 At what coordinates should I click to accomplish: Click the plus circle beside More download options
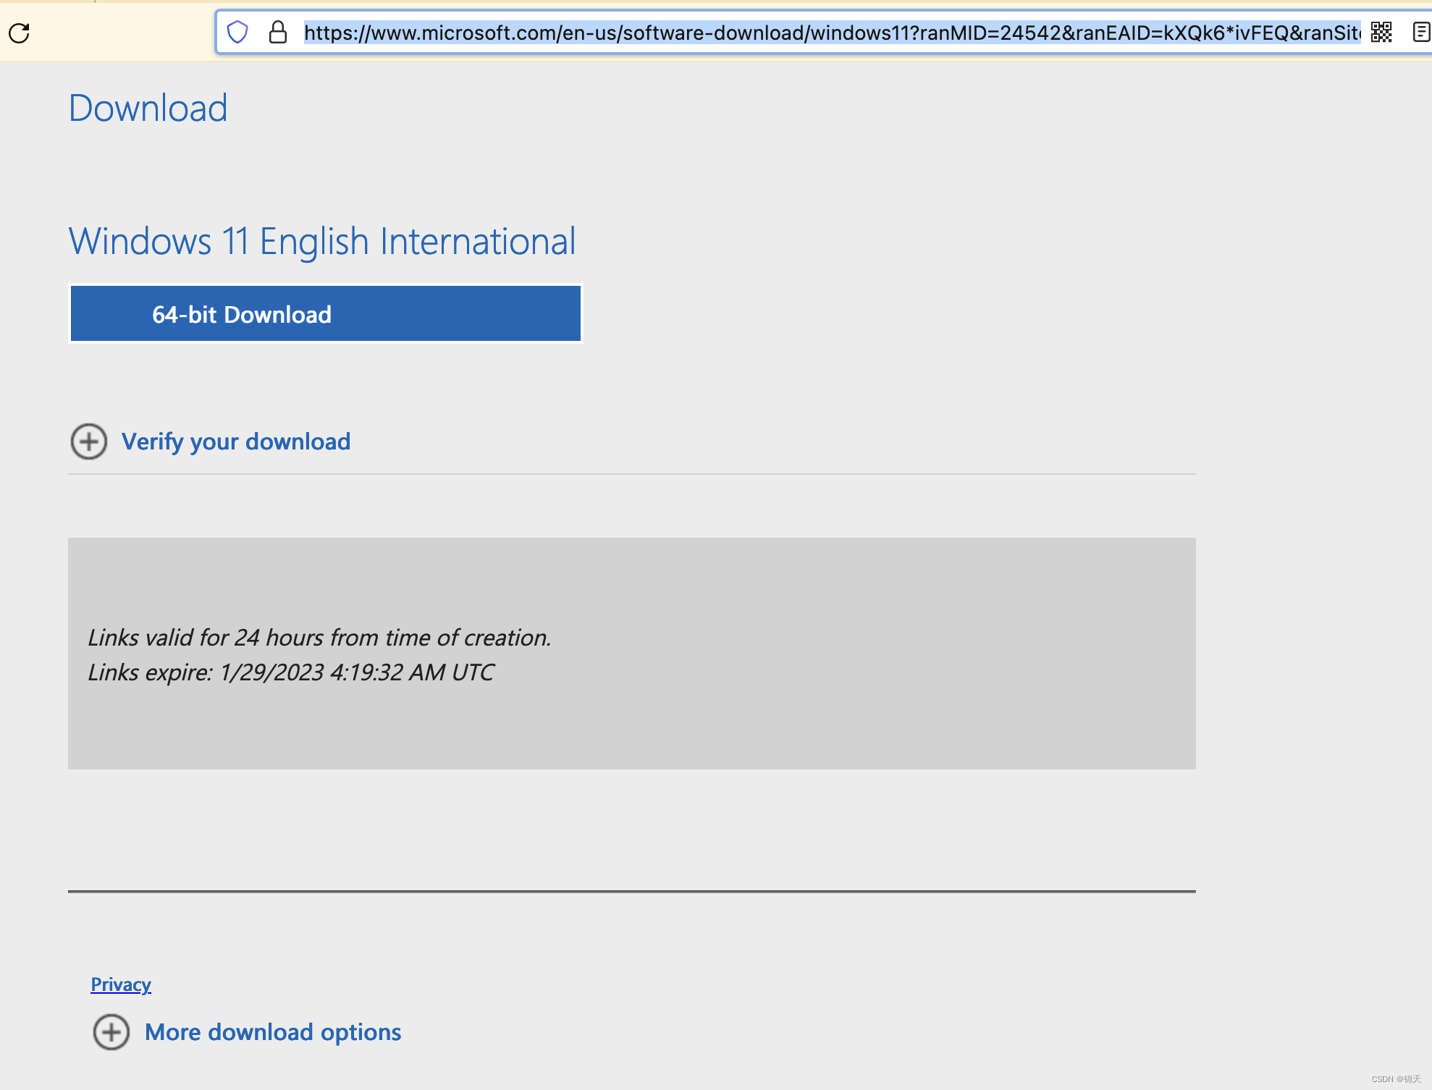tap(111, 1032)
